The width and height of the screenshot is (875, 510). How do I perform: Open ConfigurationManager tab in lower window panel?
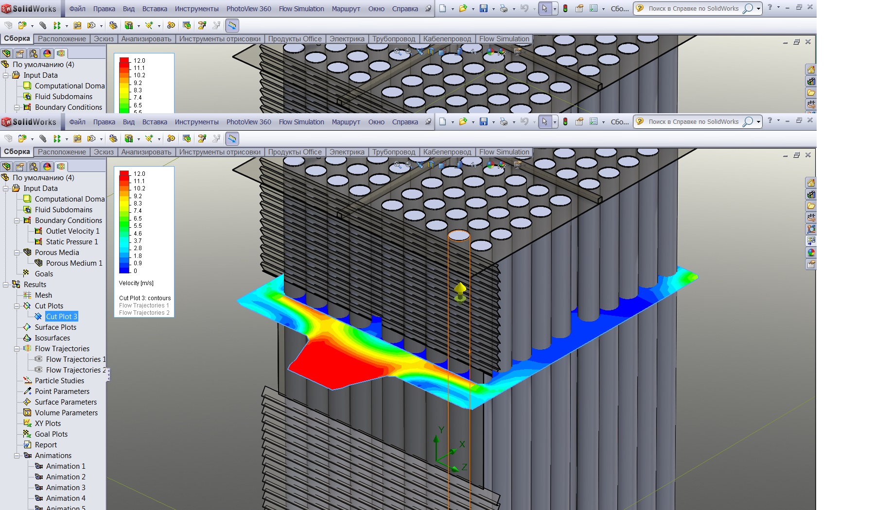(34, 167)
